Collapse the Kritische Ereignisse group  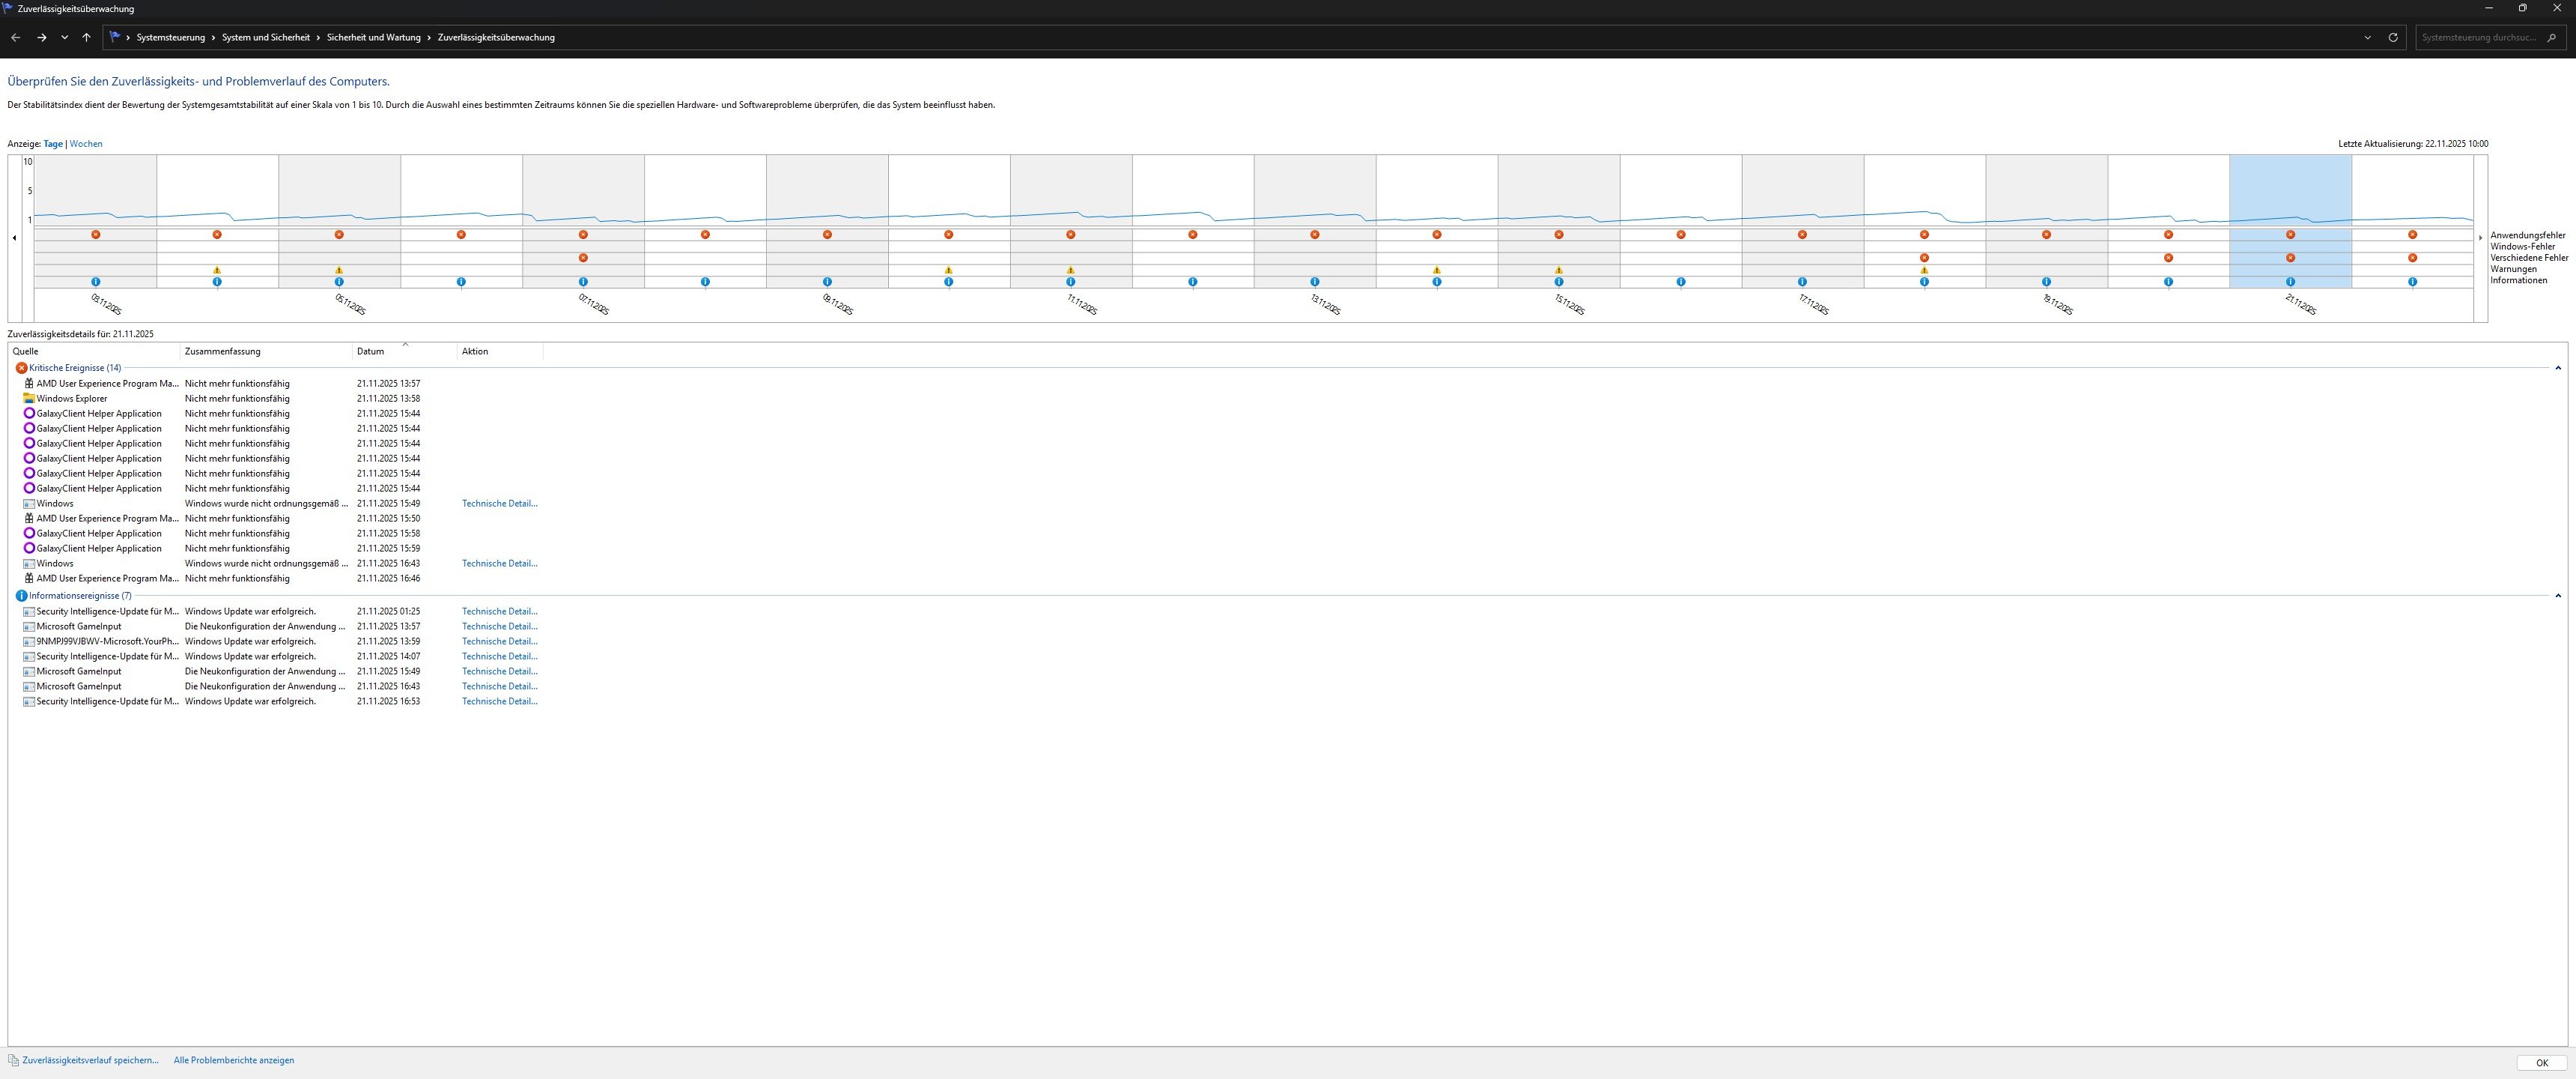coord(2557,369)
